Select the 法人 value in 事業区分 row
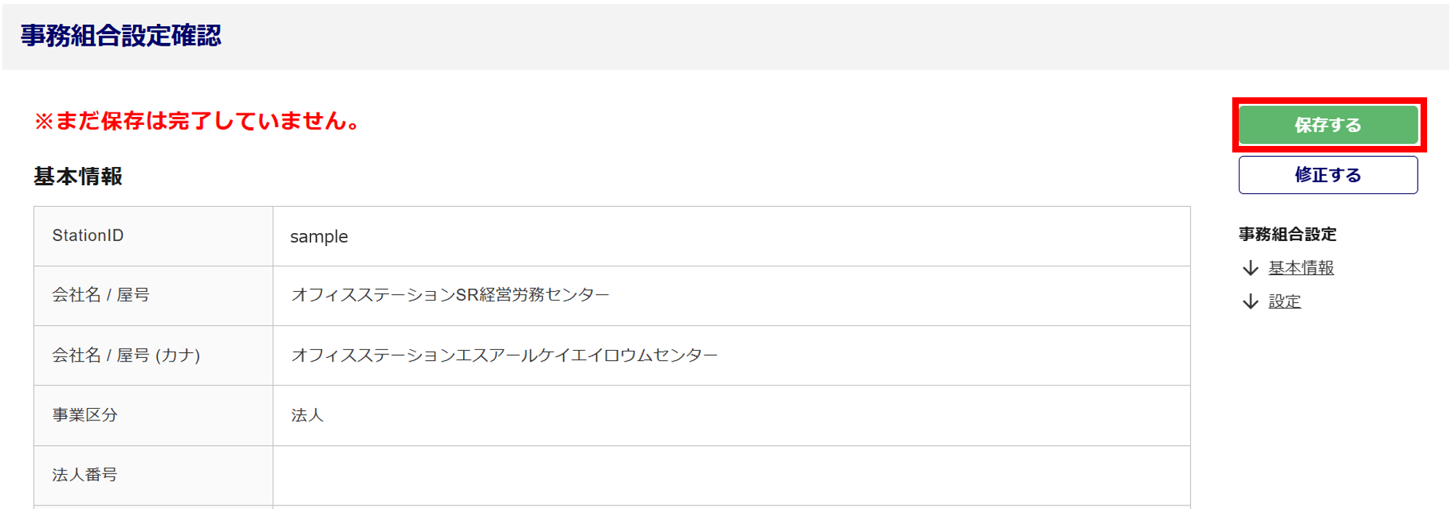This screenshot has height=509, width=1454. [307, 415]
